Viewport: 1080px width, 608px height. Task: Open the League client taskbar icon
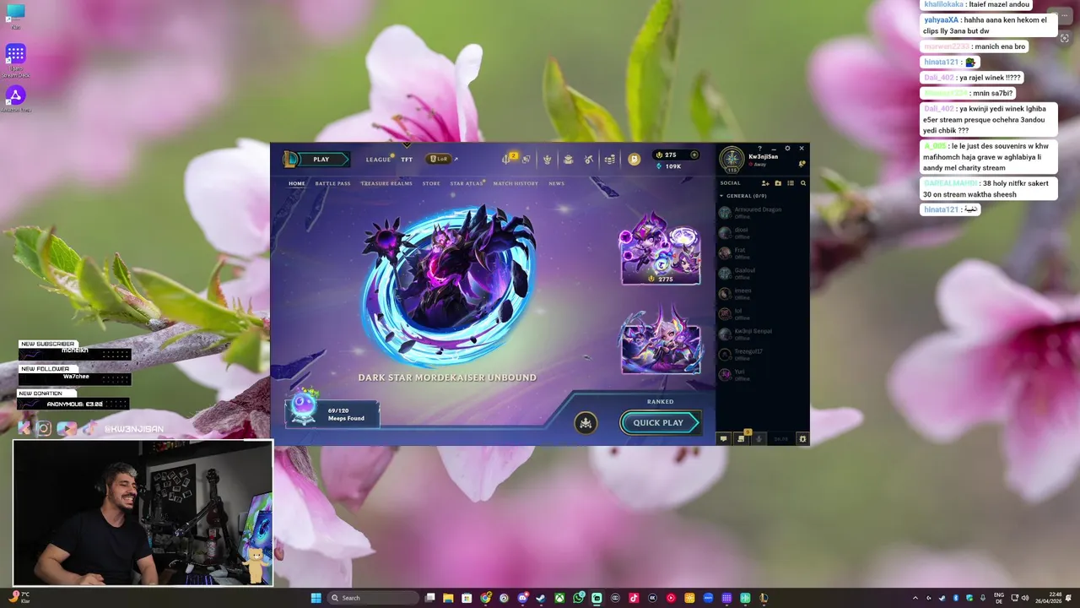click(764, 598)
